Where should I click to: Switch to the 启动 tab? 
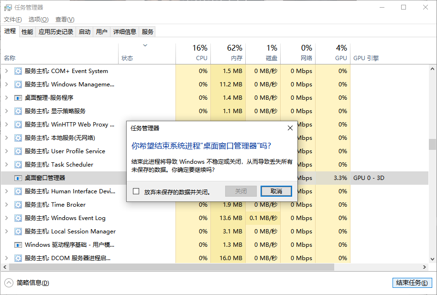pos(85,32)
